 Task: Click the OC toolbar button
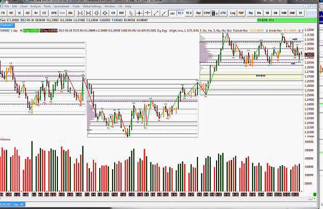[x=27, y=13]
